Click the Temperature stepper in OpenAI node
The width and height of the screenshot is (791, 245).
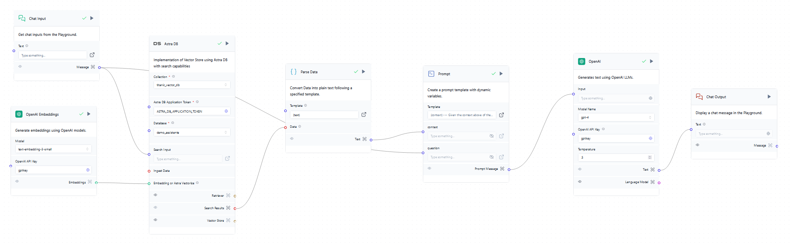pos(650,157)
